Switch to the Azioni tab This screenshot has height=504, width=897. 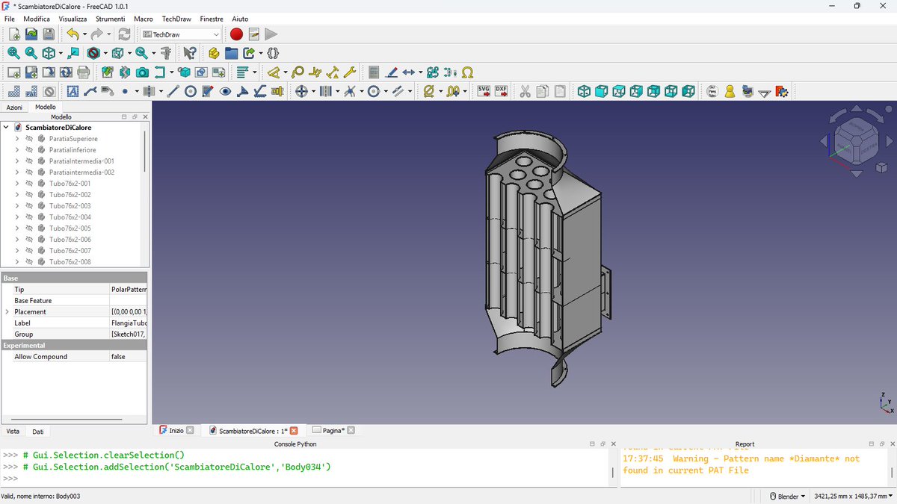(x=14, y=108)
